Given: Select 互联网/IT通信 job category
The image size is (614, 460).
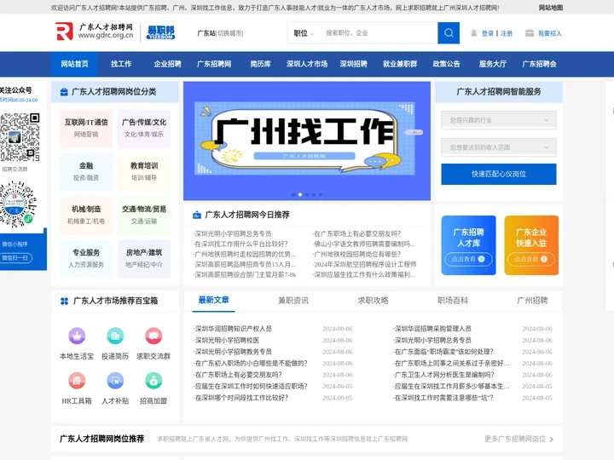Looking at the screenshot, I should [86, 129].
